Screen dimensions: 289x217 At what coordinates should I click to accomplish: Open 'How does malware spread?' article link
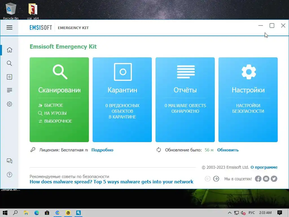click(111, 182)
